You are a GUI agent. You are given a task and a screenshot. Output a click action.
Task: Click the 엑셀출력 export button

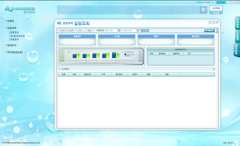pos(210,31)
